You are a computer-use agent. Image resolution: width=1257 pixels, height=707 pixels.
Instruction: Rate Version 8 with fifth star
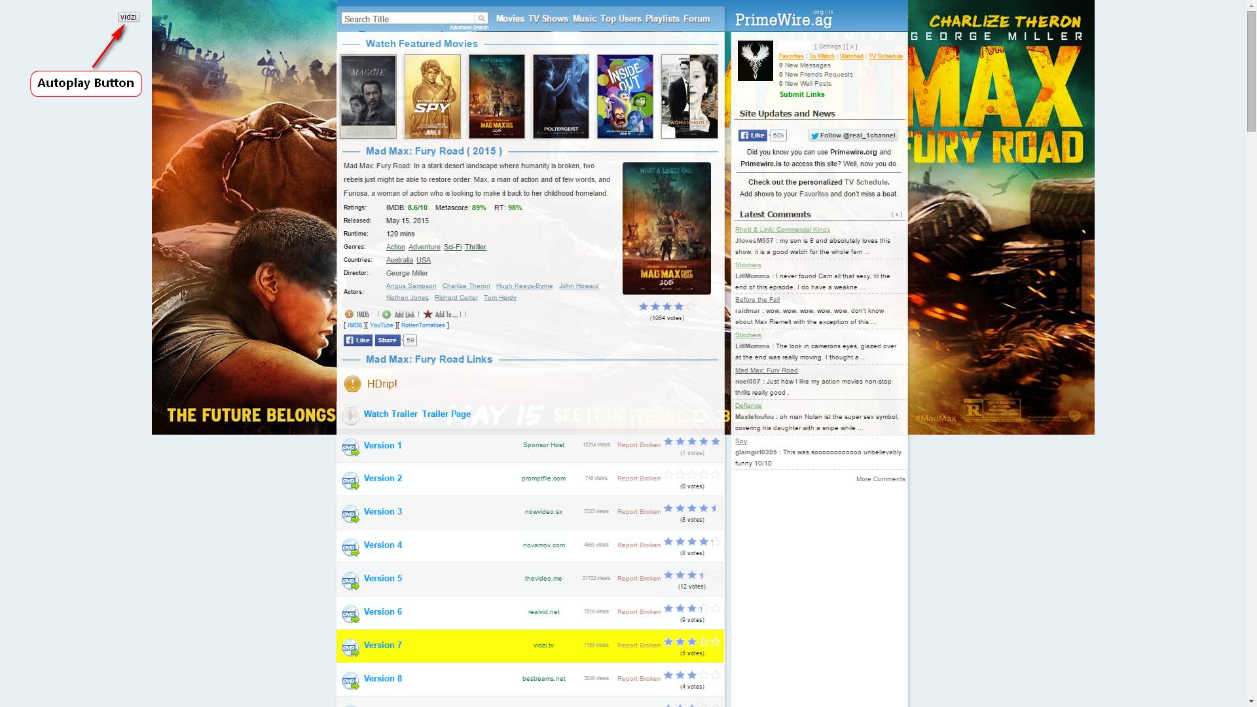[x=716, y=675]
